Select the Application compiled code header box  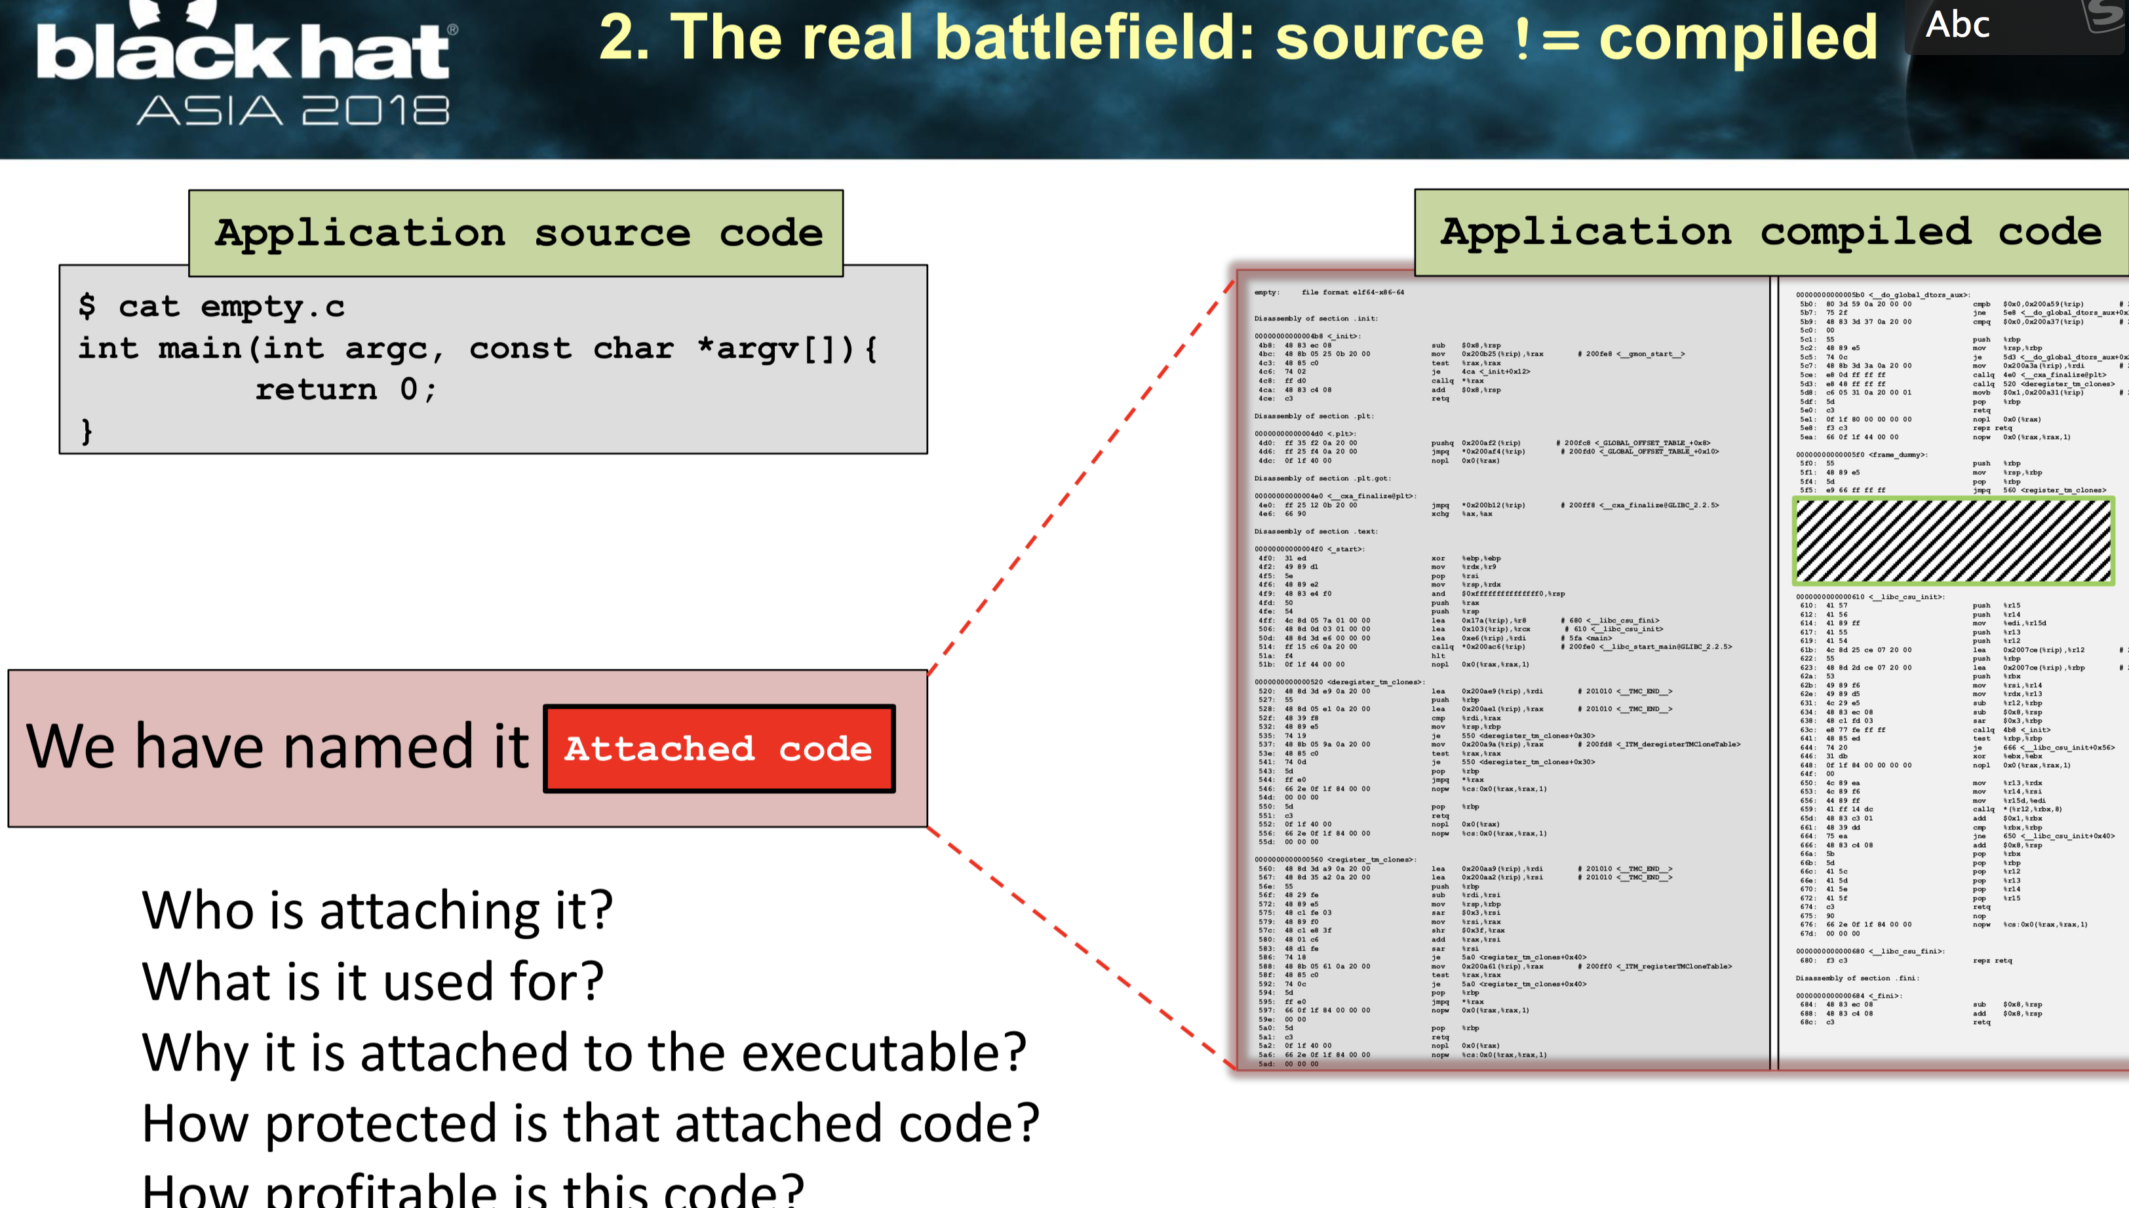[1770, 233]
